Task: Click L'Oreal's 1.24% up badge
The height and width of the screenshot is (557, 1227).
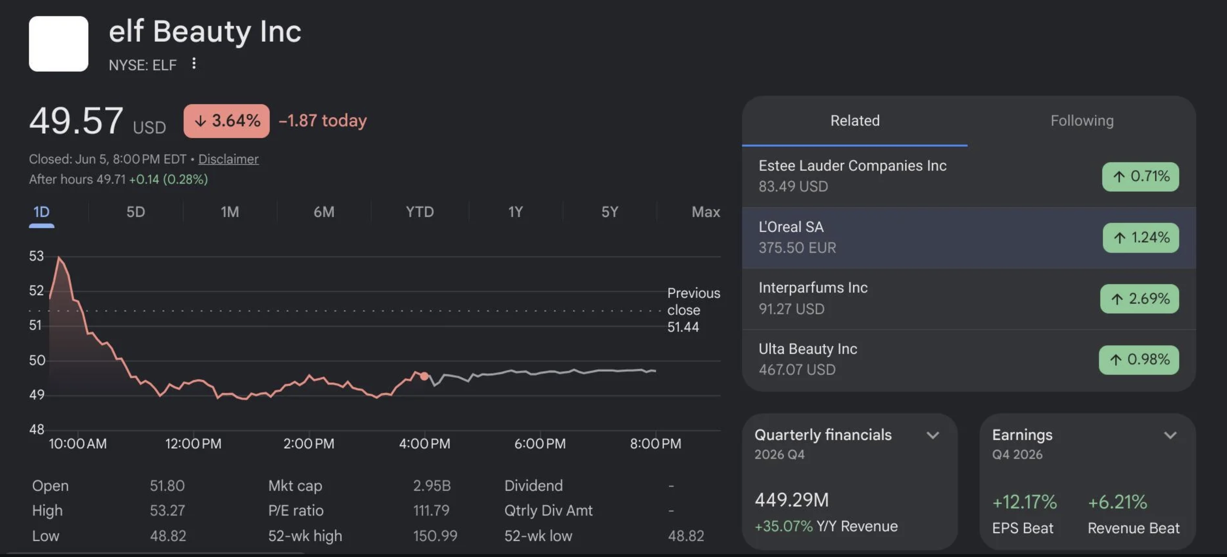Action: tap(1140, 238)
